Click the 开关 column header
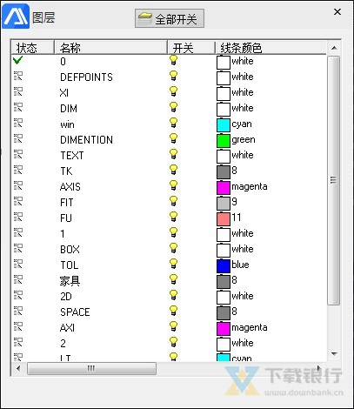Screen dimensions: 354x409 [x=191, y=48]
